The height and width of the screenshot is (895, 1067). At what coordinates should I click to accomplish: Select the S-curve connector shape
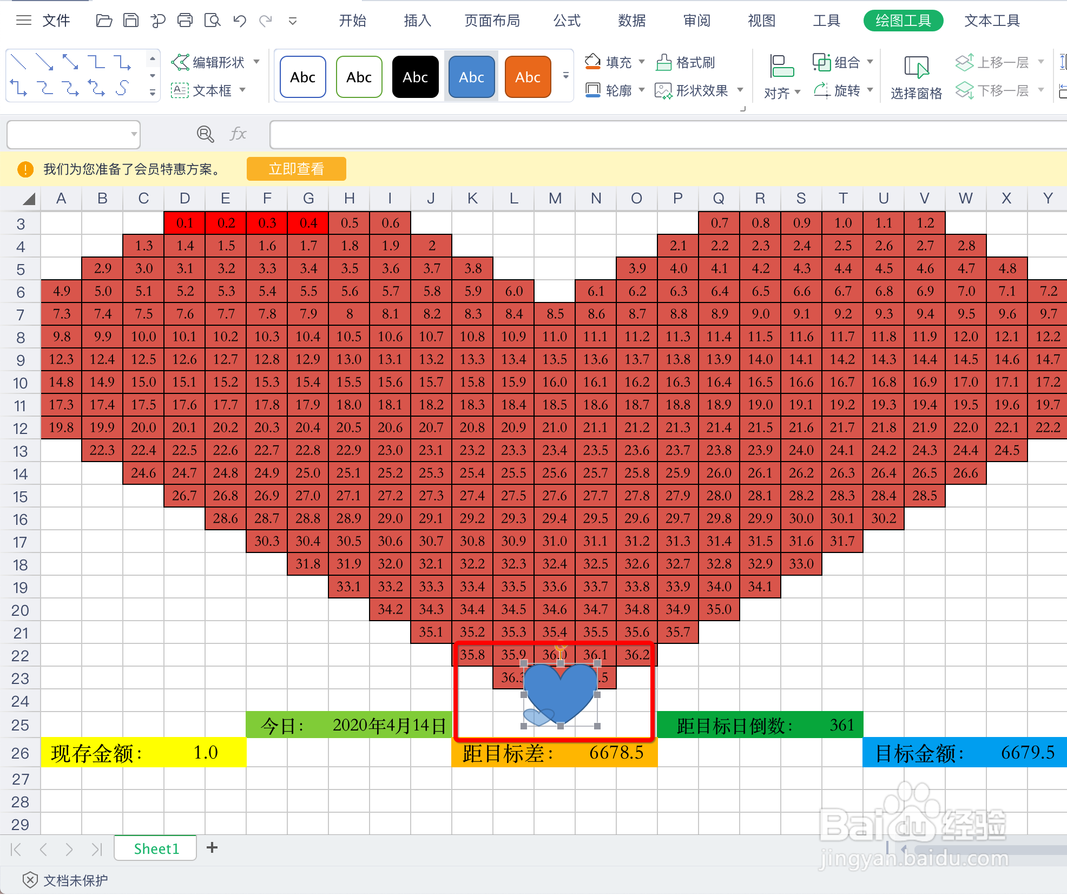tap(123, 88)
